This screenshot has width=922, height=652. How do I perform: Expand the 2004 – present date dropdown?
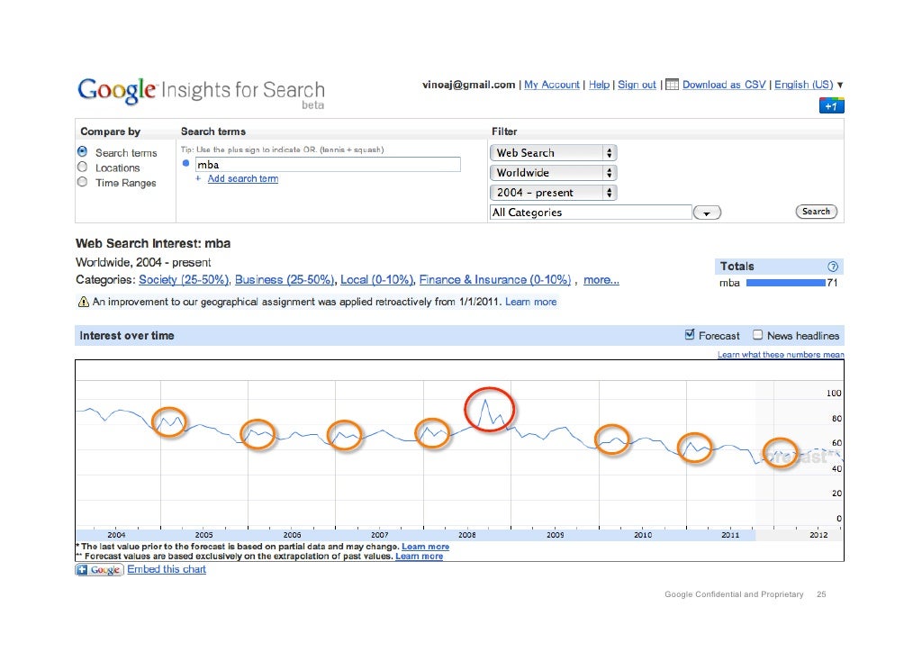[x=554, y=193]
